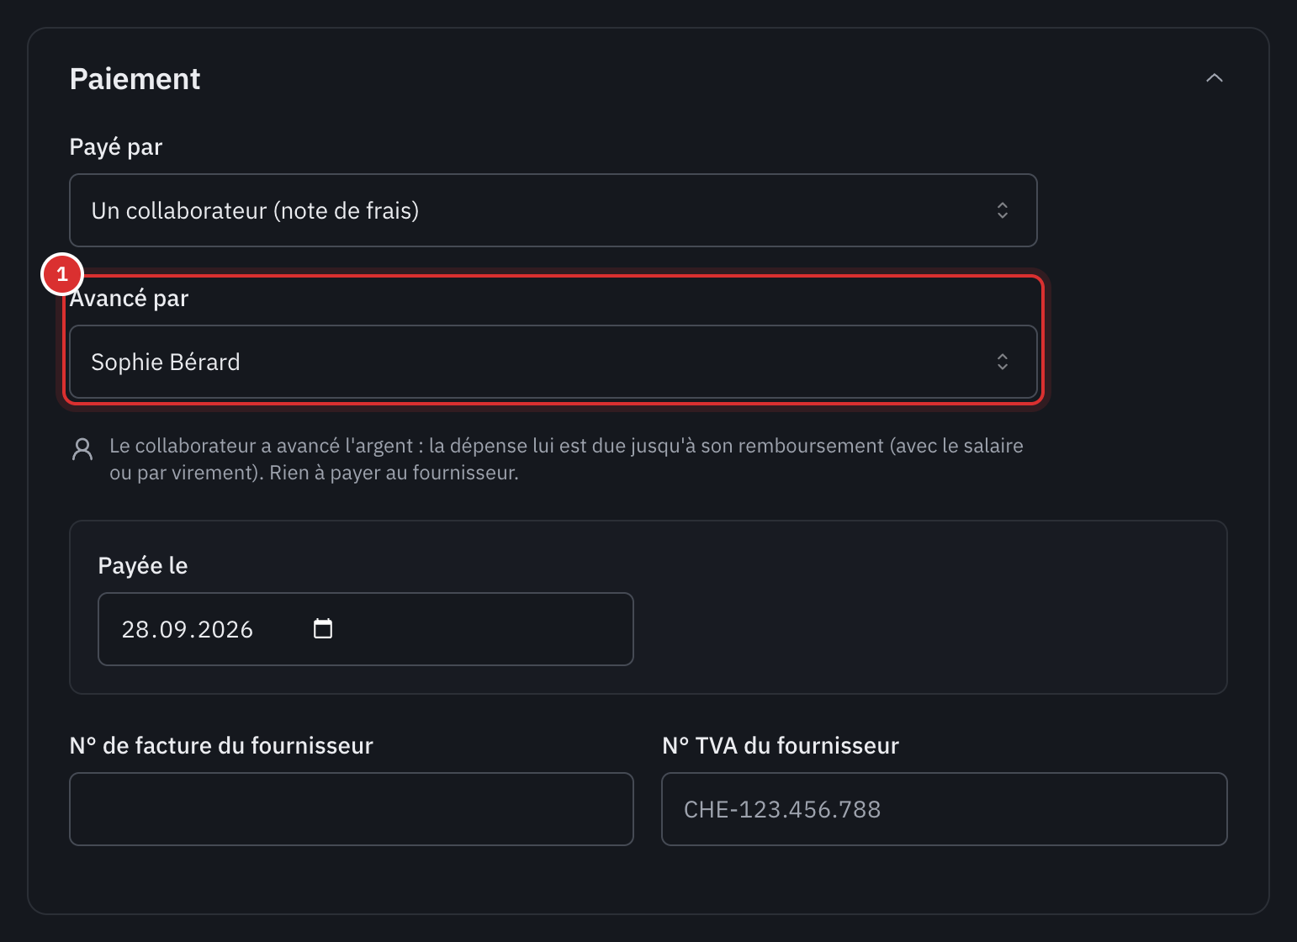Open the calendar picker icon
This screenshot has height=942, width=1297.
[x=323, y=628]
